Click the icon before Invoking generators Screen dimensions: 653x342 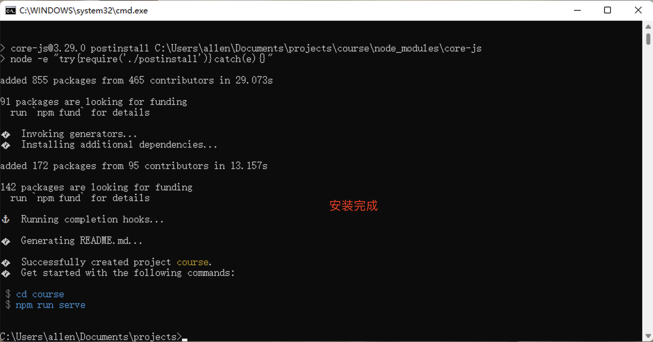tap(6, 134)
